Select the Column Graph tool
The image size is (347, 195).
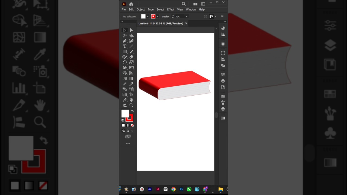point(125,95)
